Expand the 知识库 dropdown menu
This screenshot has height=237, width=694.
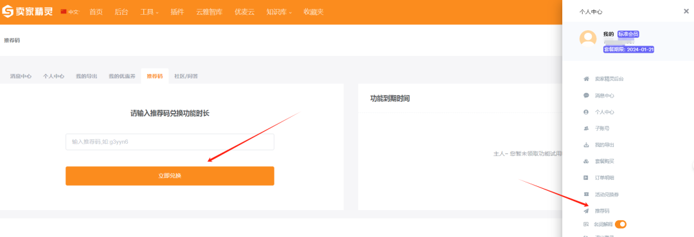click(280, 12)
